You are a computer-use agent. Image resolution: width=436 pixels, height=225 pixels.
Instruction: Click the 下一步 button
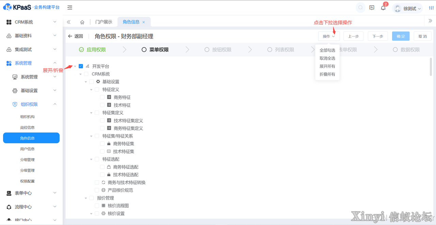point(378,36)
